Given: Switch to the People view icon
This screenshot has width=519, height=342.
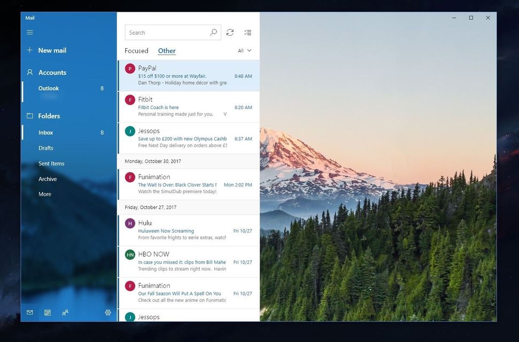Looking at the screenshot, I should 65,312.
